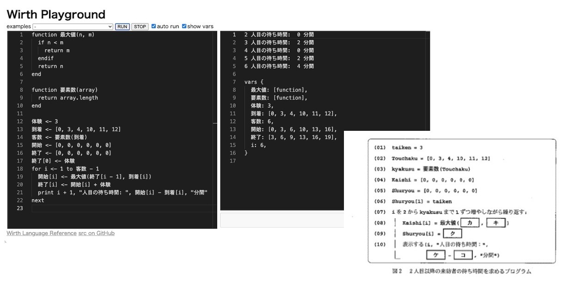This screenshot has width=564, height=282.
Task: Open the Wirth Language Reference link
Action: pos(41,233)
